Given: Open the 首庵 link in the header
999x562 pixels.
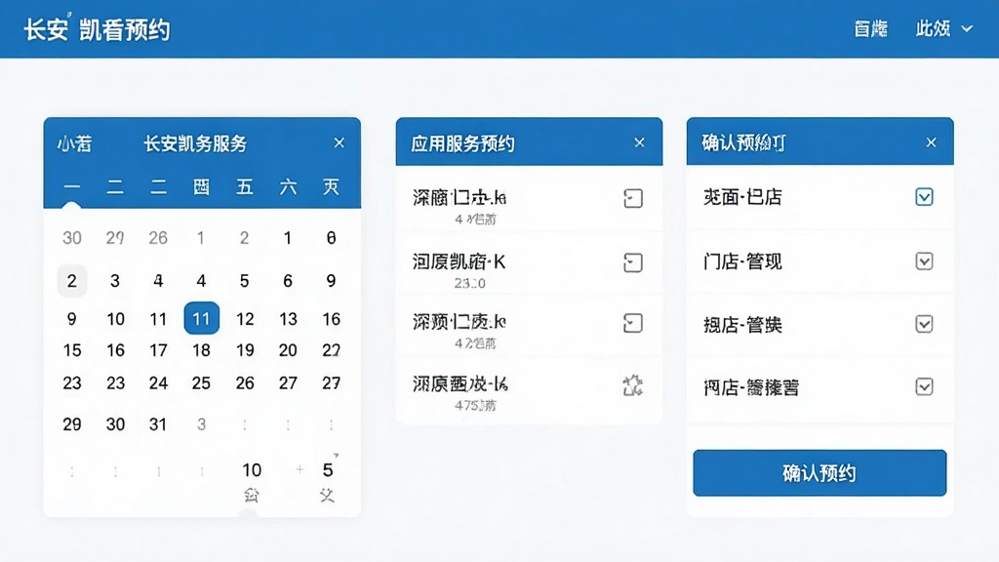Looking at the screenshot, I should [x=870, y=28].
